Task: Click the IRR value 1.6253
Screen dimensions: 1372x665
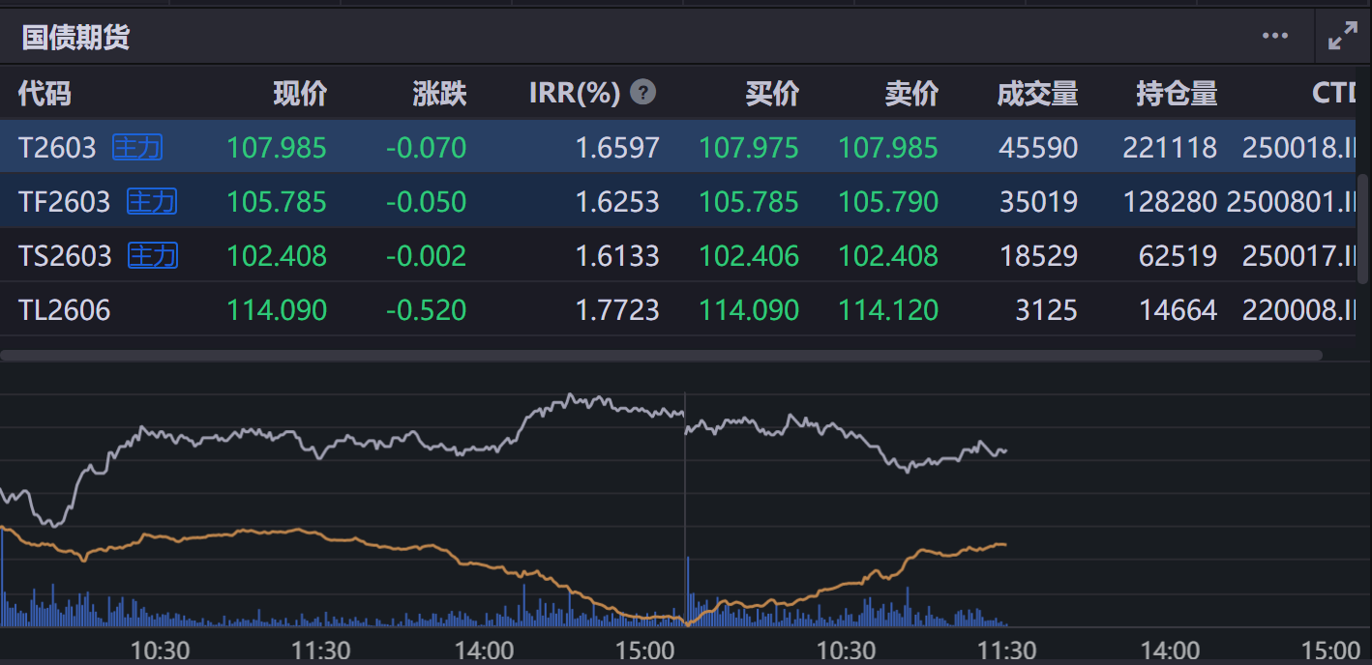Action: [x=617, y=202]
